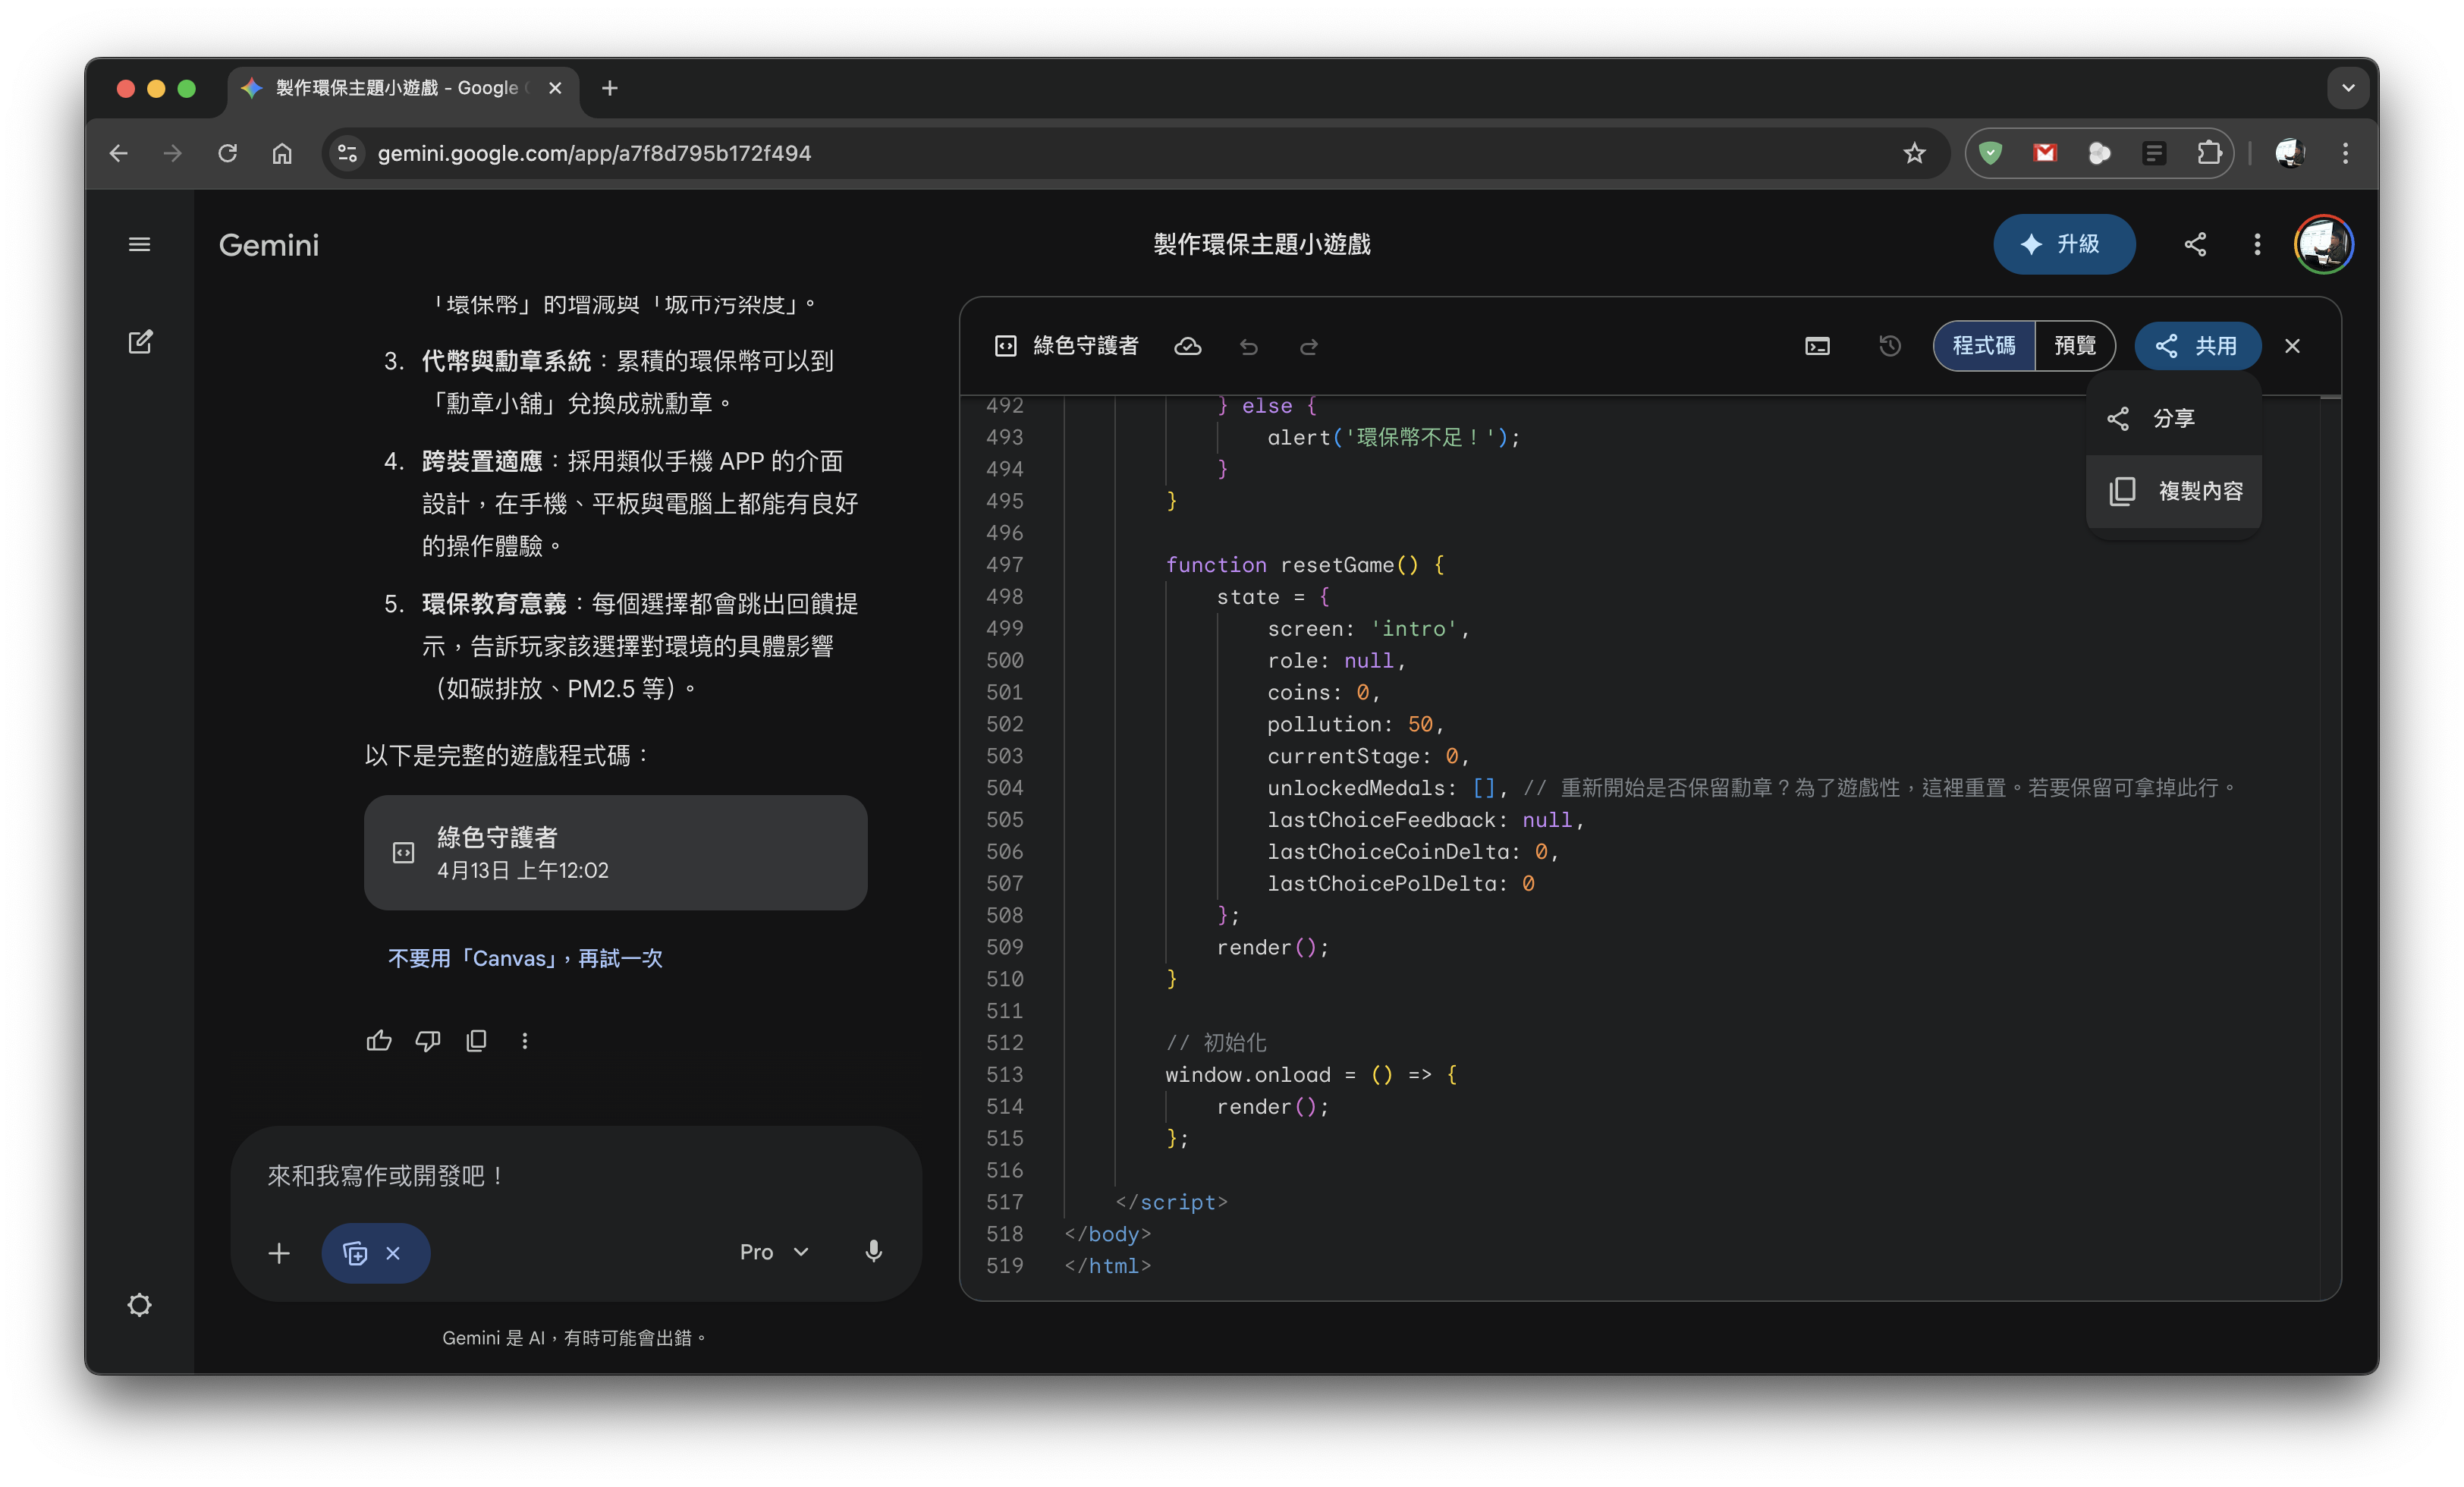
Task: Click the Gemini logo text
Action: (x=269, y=245)
